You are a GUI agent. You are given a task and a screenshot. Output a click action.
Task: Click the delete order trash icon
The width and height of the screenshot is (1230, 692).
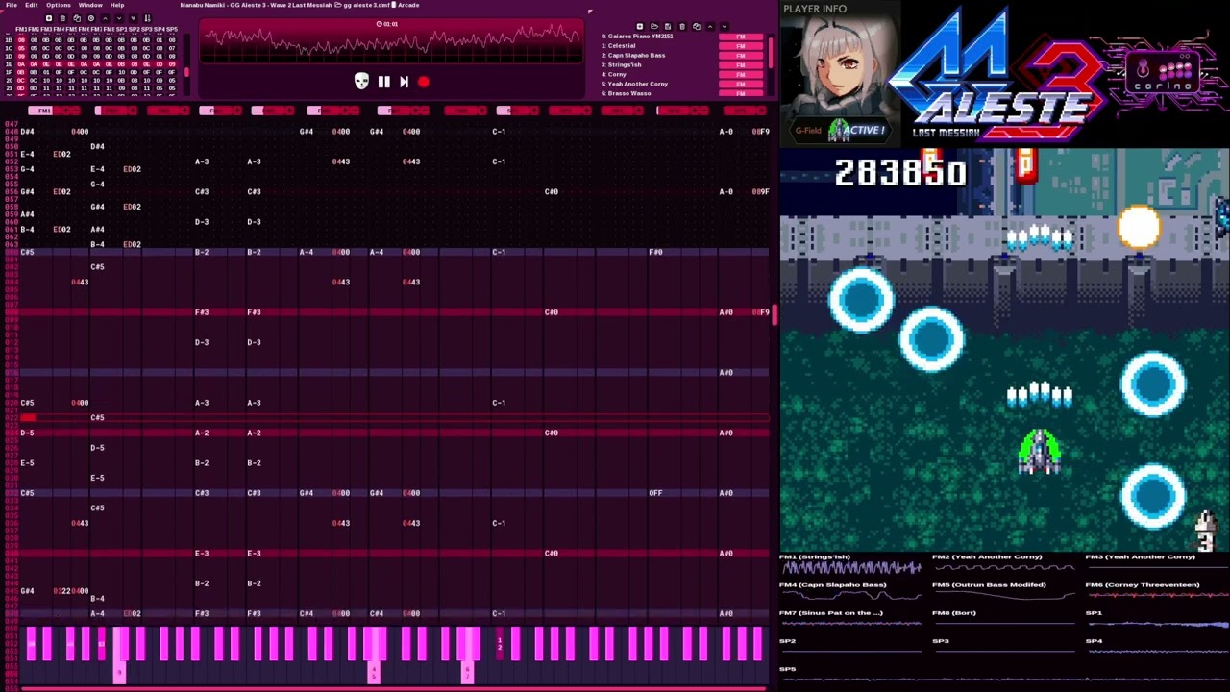tap(62, 18)
